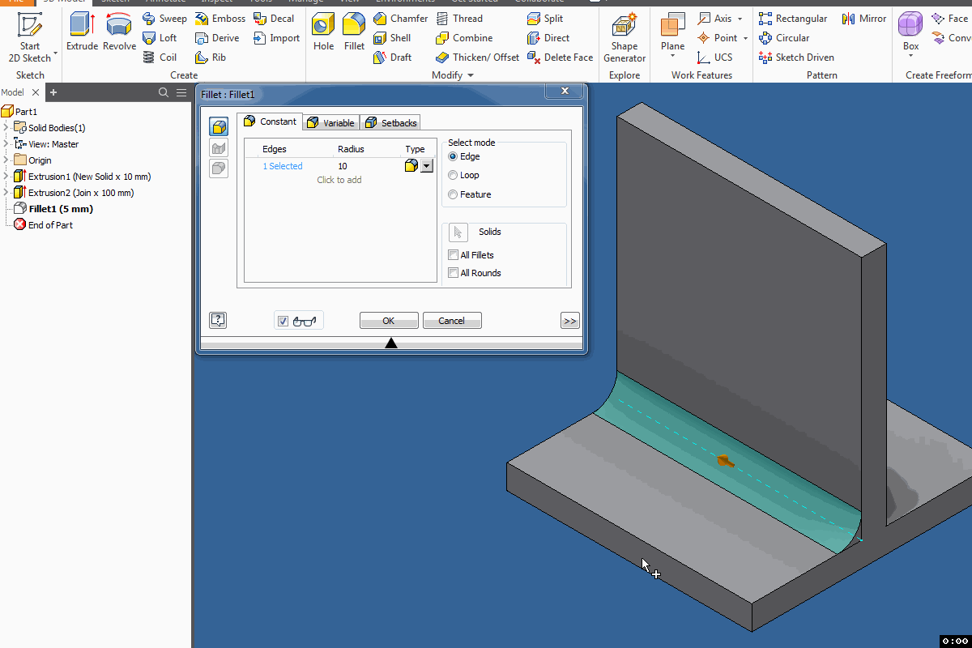The width and height of the screenshot is (972, 648).
Task: Switch to the Variable tab
Action: click(x=330, y=122)
